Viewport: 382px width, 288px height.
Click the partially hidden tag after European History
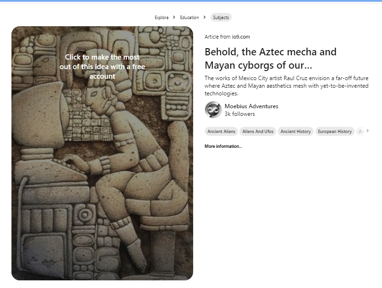[361, 132]
